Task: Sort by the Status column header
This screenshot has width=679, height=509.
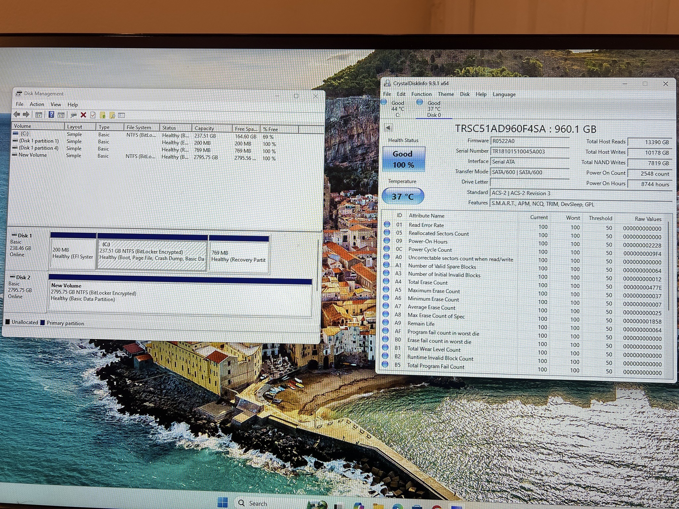Action: (175, 128)
